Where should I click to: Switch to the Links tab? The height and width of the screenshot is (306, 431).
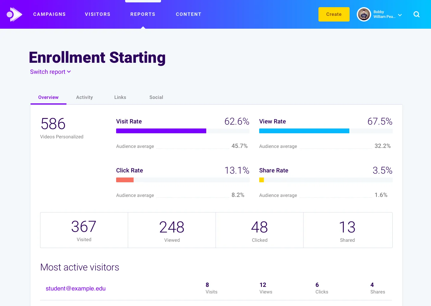120,97
